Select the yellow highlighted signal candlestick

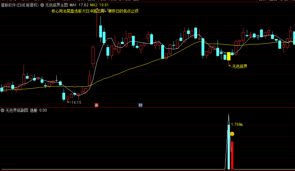(229, 56)
